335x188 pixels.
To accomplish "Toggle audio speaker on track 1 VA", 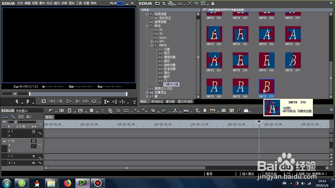I will 33,146.
